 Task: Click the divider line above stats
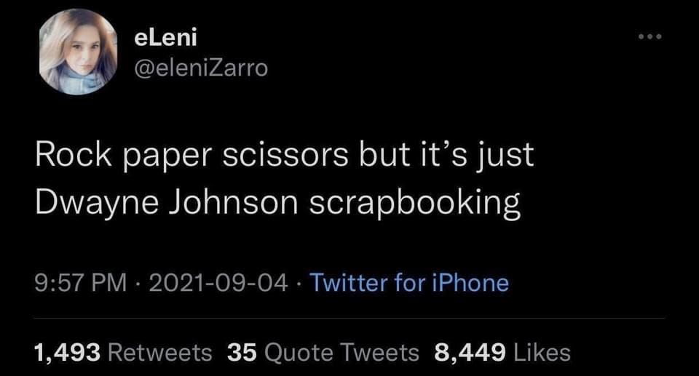349,318
